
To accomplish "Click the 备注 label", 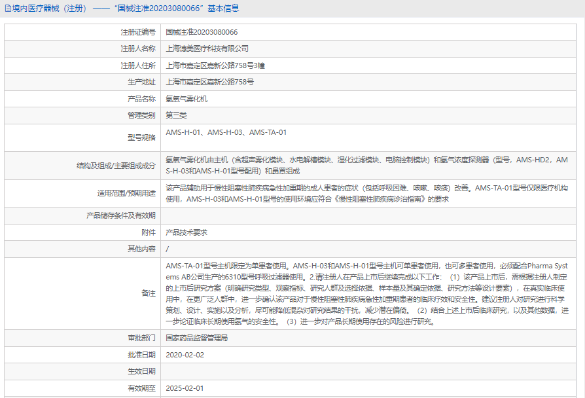I will pos(149,293).
